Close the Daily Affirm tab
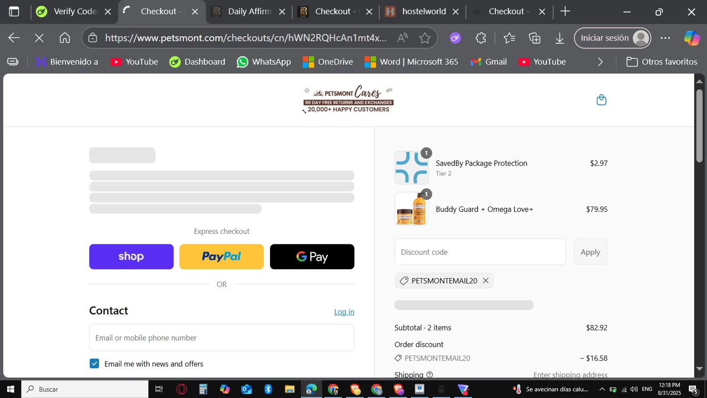 pyautogui.click(x=282, y=12)
